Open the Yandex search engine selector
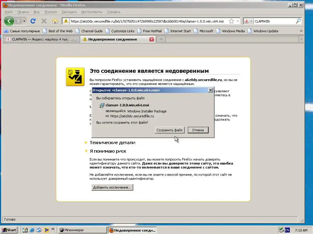The width and height of the screenshot is (313, 234). (x=249, y=21)
